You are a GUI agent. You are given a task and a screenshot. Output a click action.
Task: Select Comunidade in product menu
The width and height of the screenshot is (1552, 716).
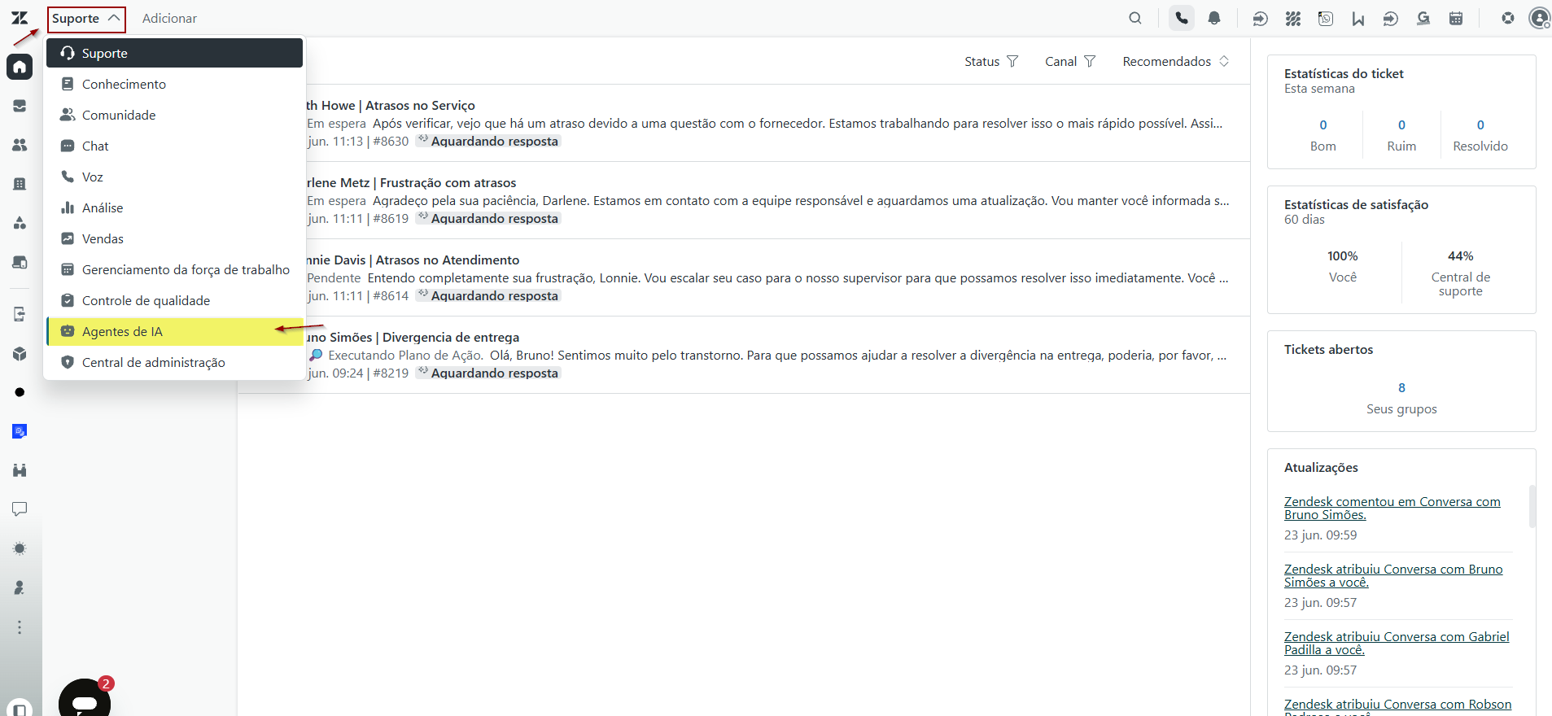[x=174, y=115]
